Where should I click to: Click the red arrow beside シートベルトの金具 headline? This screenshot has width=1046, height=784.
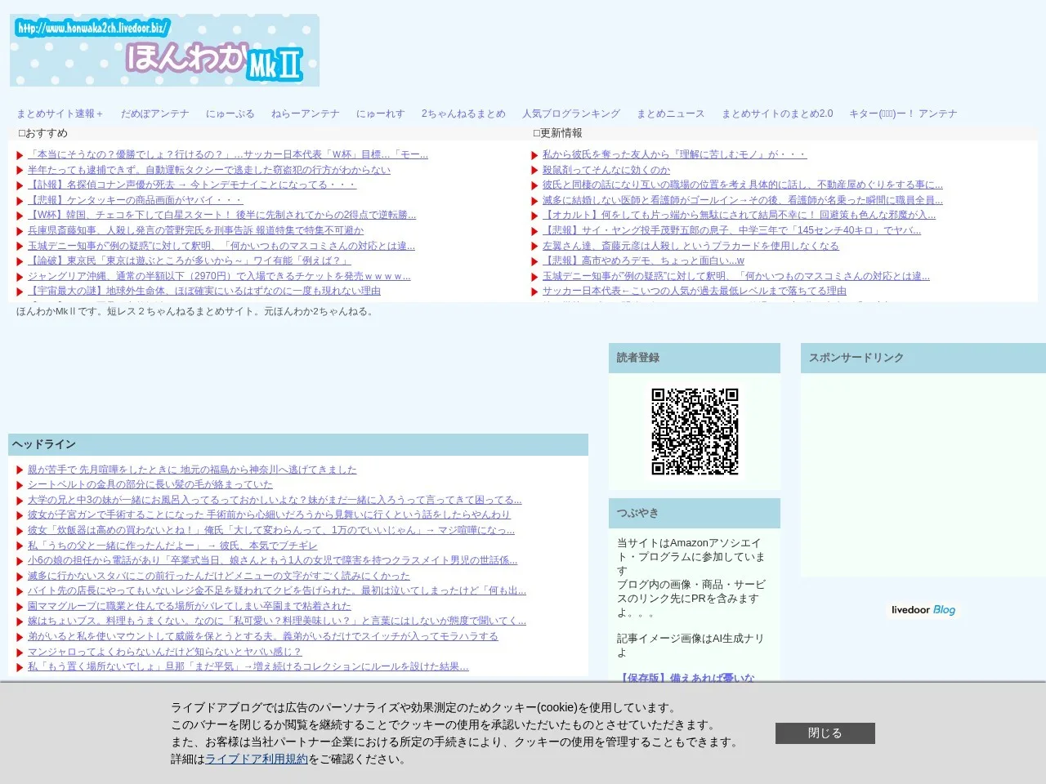pos(20,485)
